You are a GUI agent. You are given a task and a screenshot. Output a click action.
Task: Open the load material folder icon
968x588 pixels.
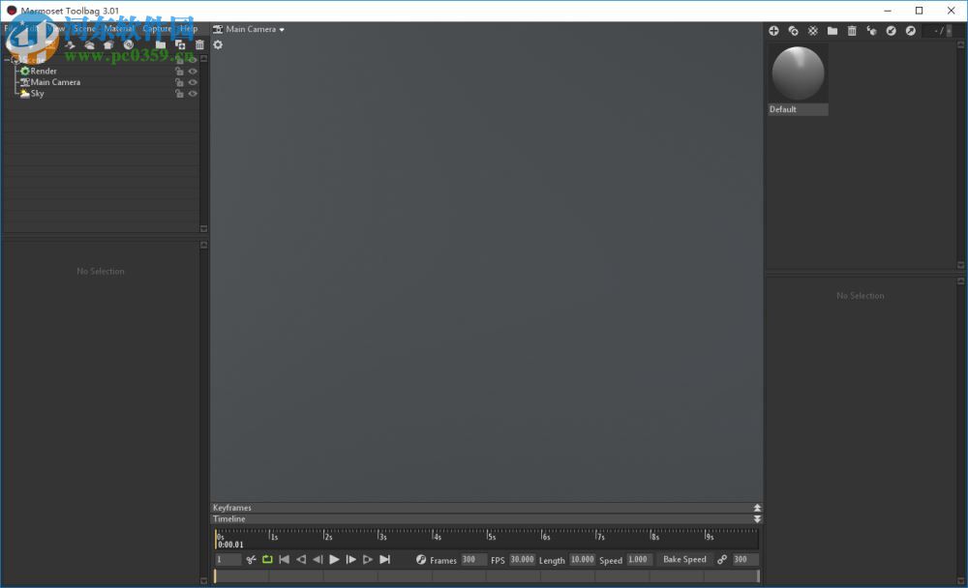point(832,30)
